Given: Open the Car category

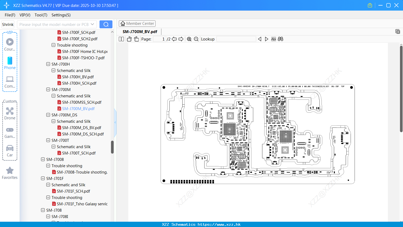Looking at the screenshot, I should [10, 148].
